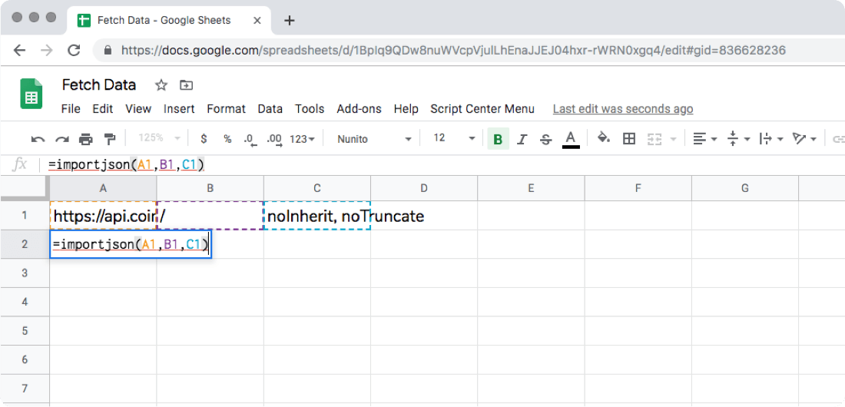
Task: Open the Data menu
Action: tap(270, 109)
